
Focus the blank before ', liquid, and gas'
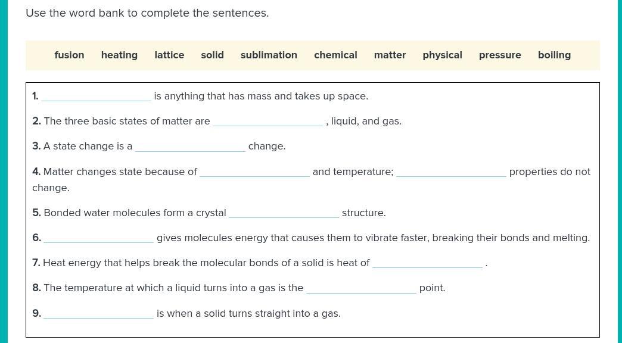coord(268,121)
